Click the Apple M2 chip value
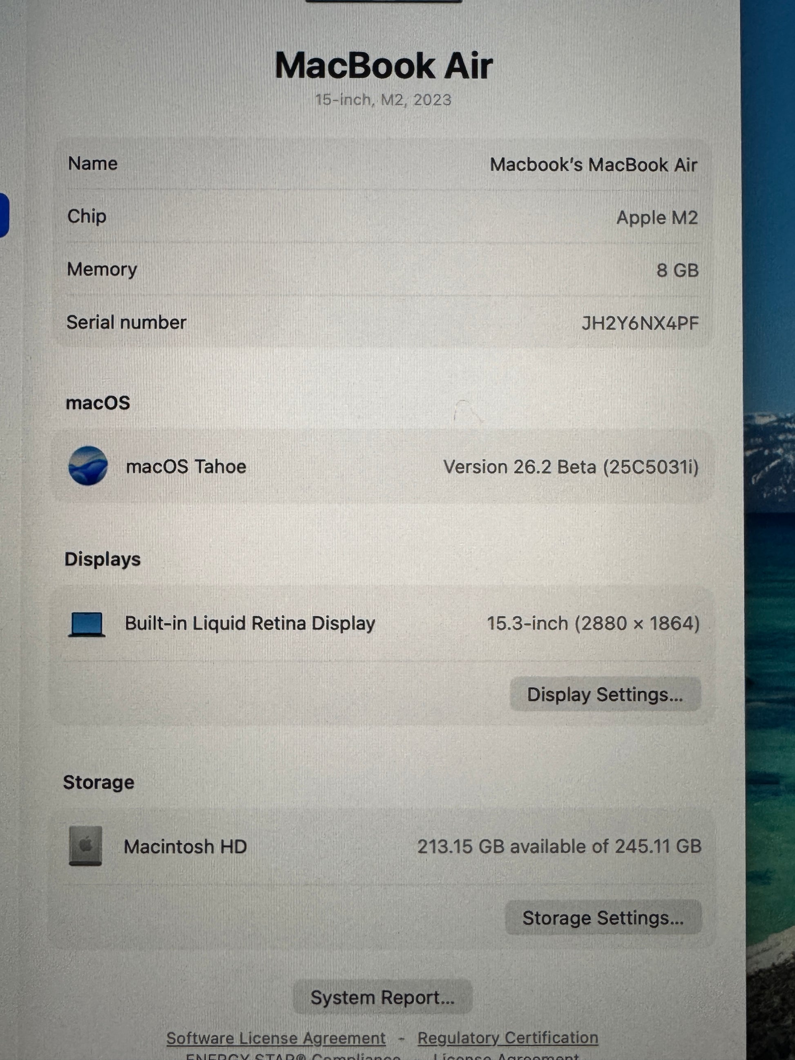Viewport: 795px width, 1060px height. 657,218
